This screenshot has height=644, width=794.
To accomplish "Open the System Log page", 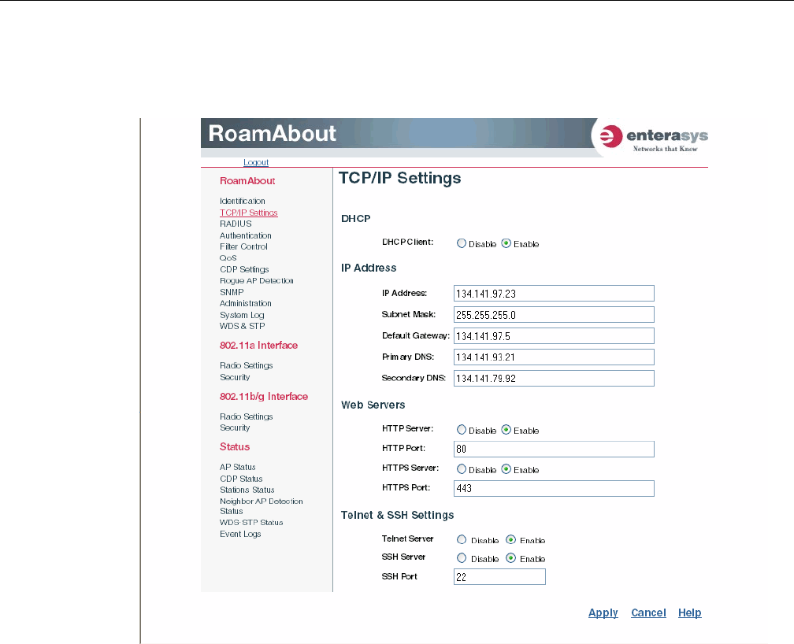I will point(242,315).
